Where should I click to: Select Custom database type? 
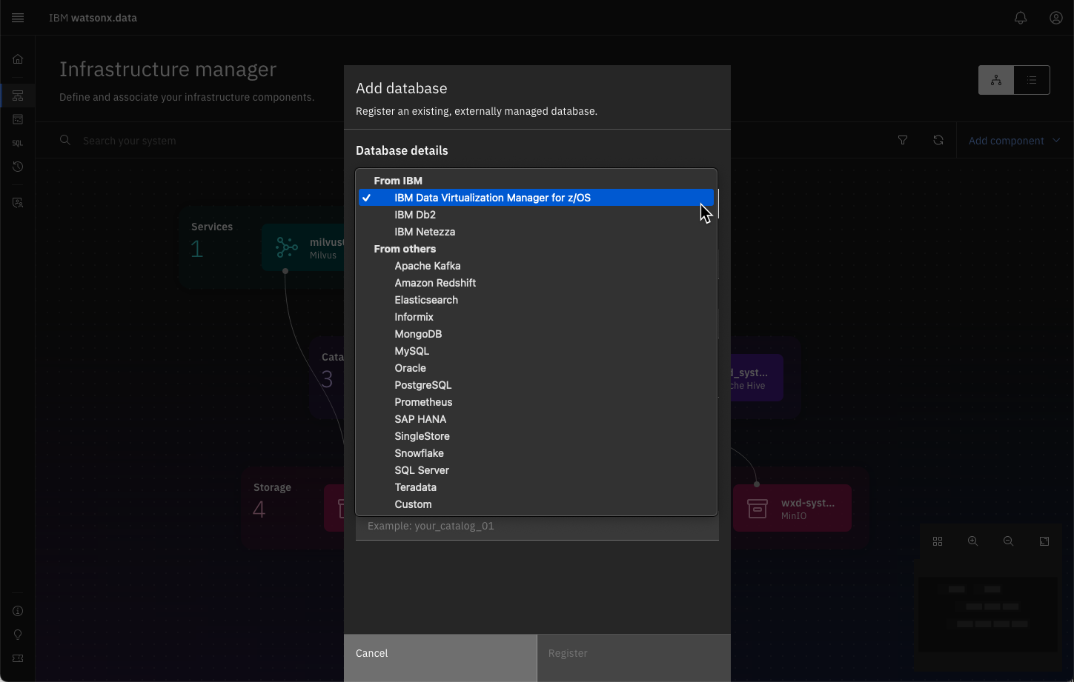point(536,504)
